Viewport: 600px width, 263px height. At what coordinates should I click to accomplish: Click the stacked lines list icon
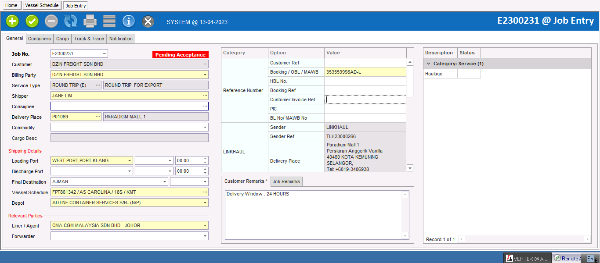(109, 21)
